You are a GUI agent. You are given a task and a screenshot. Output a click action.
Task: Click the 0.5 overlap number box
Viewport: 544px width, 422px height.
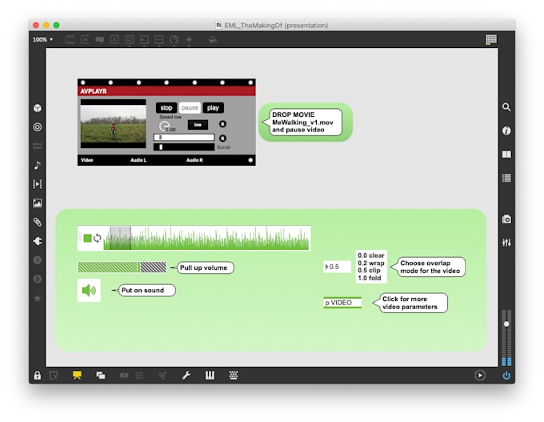pos(338,267)
